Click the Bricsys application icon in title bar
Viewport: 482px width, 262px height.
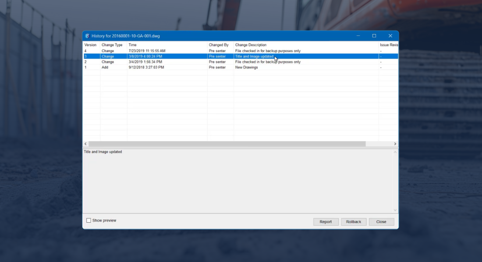(87, 37)
